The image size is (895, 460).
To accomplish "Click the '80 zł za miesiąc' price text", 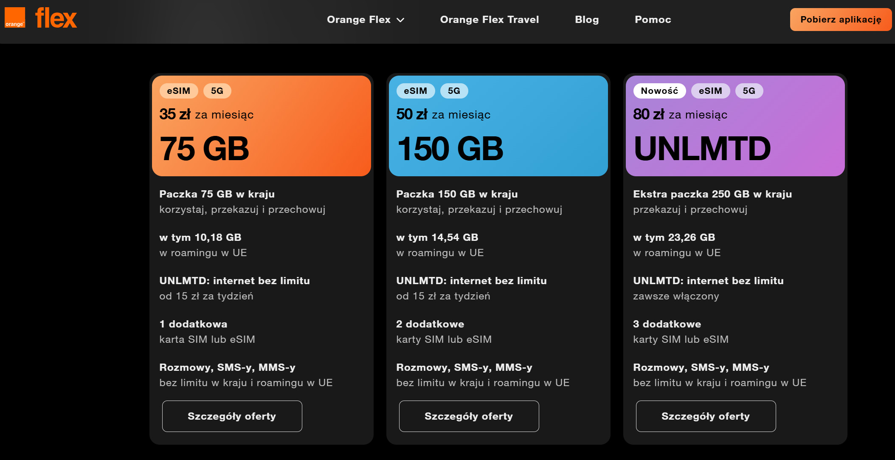I will pos(680,114).
